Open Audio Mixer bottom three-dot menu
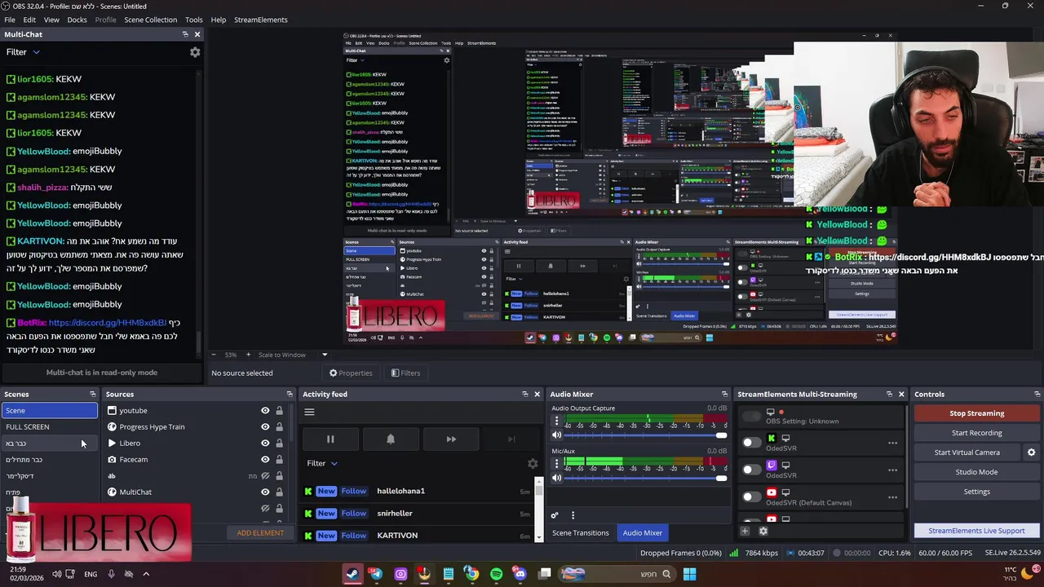 coord(573,515)
